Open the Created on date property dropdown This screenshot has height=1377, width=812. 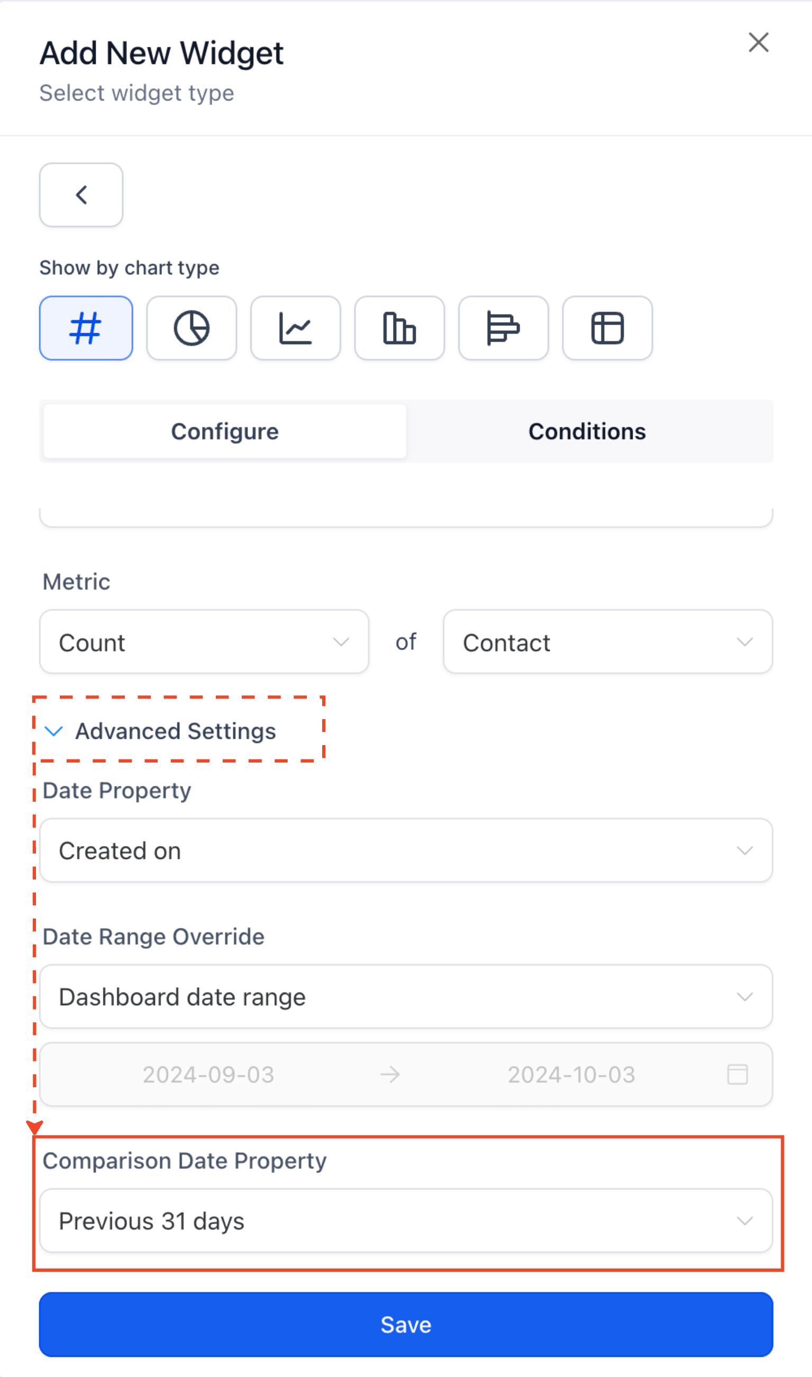406,850
